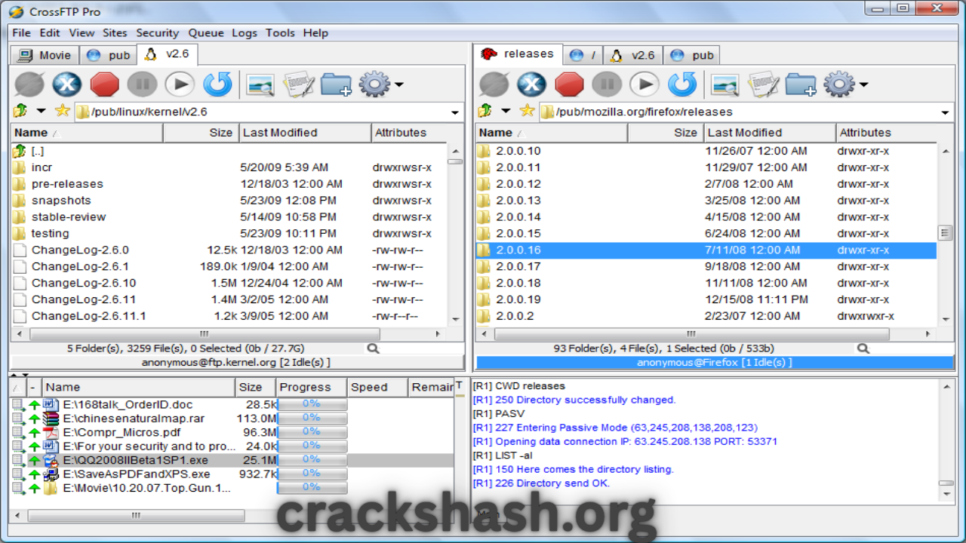Click the right pane pause icon
This screenshot has width=966, height=543.
[x=607, y=84]
